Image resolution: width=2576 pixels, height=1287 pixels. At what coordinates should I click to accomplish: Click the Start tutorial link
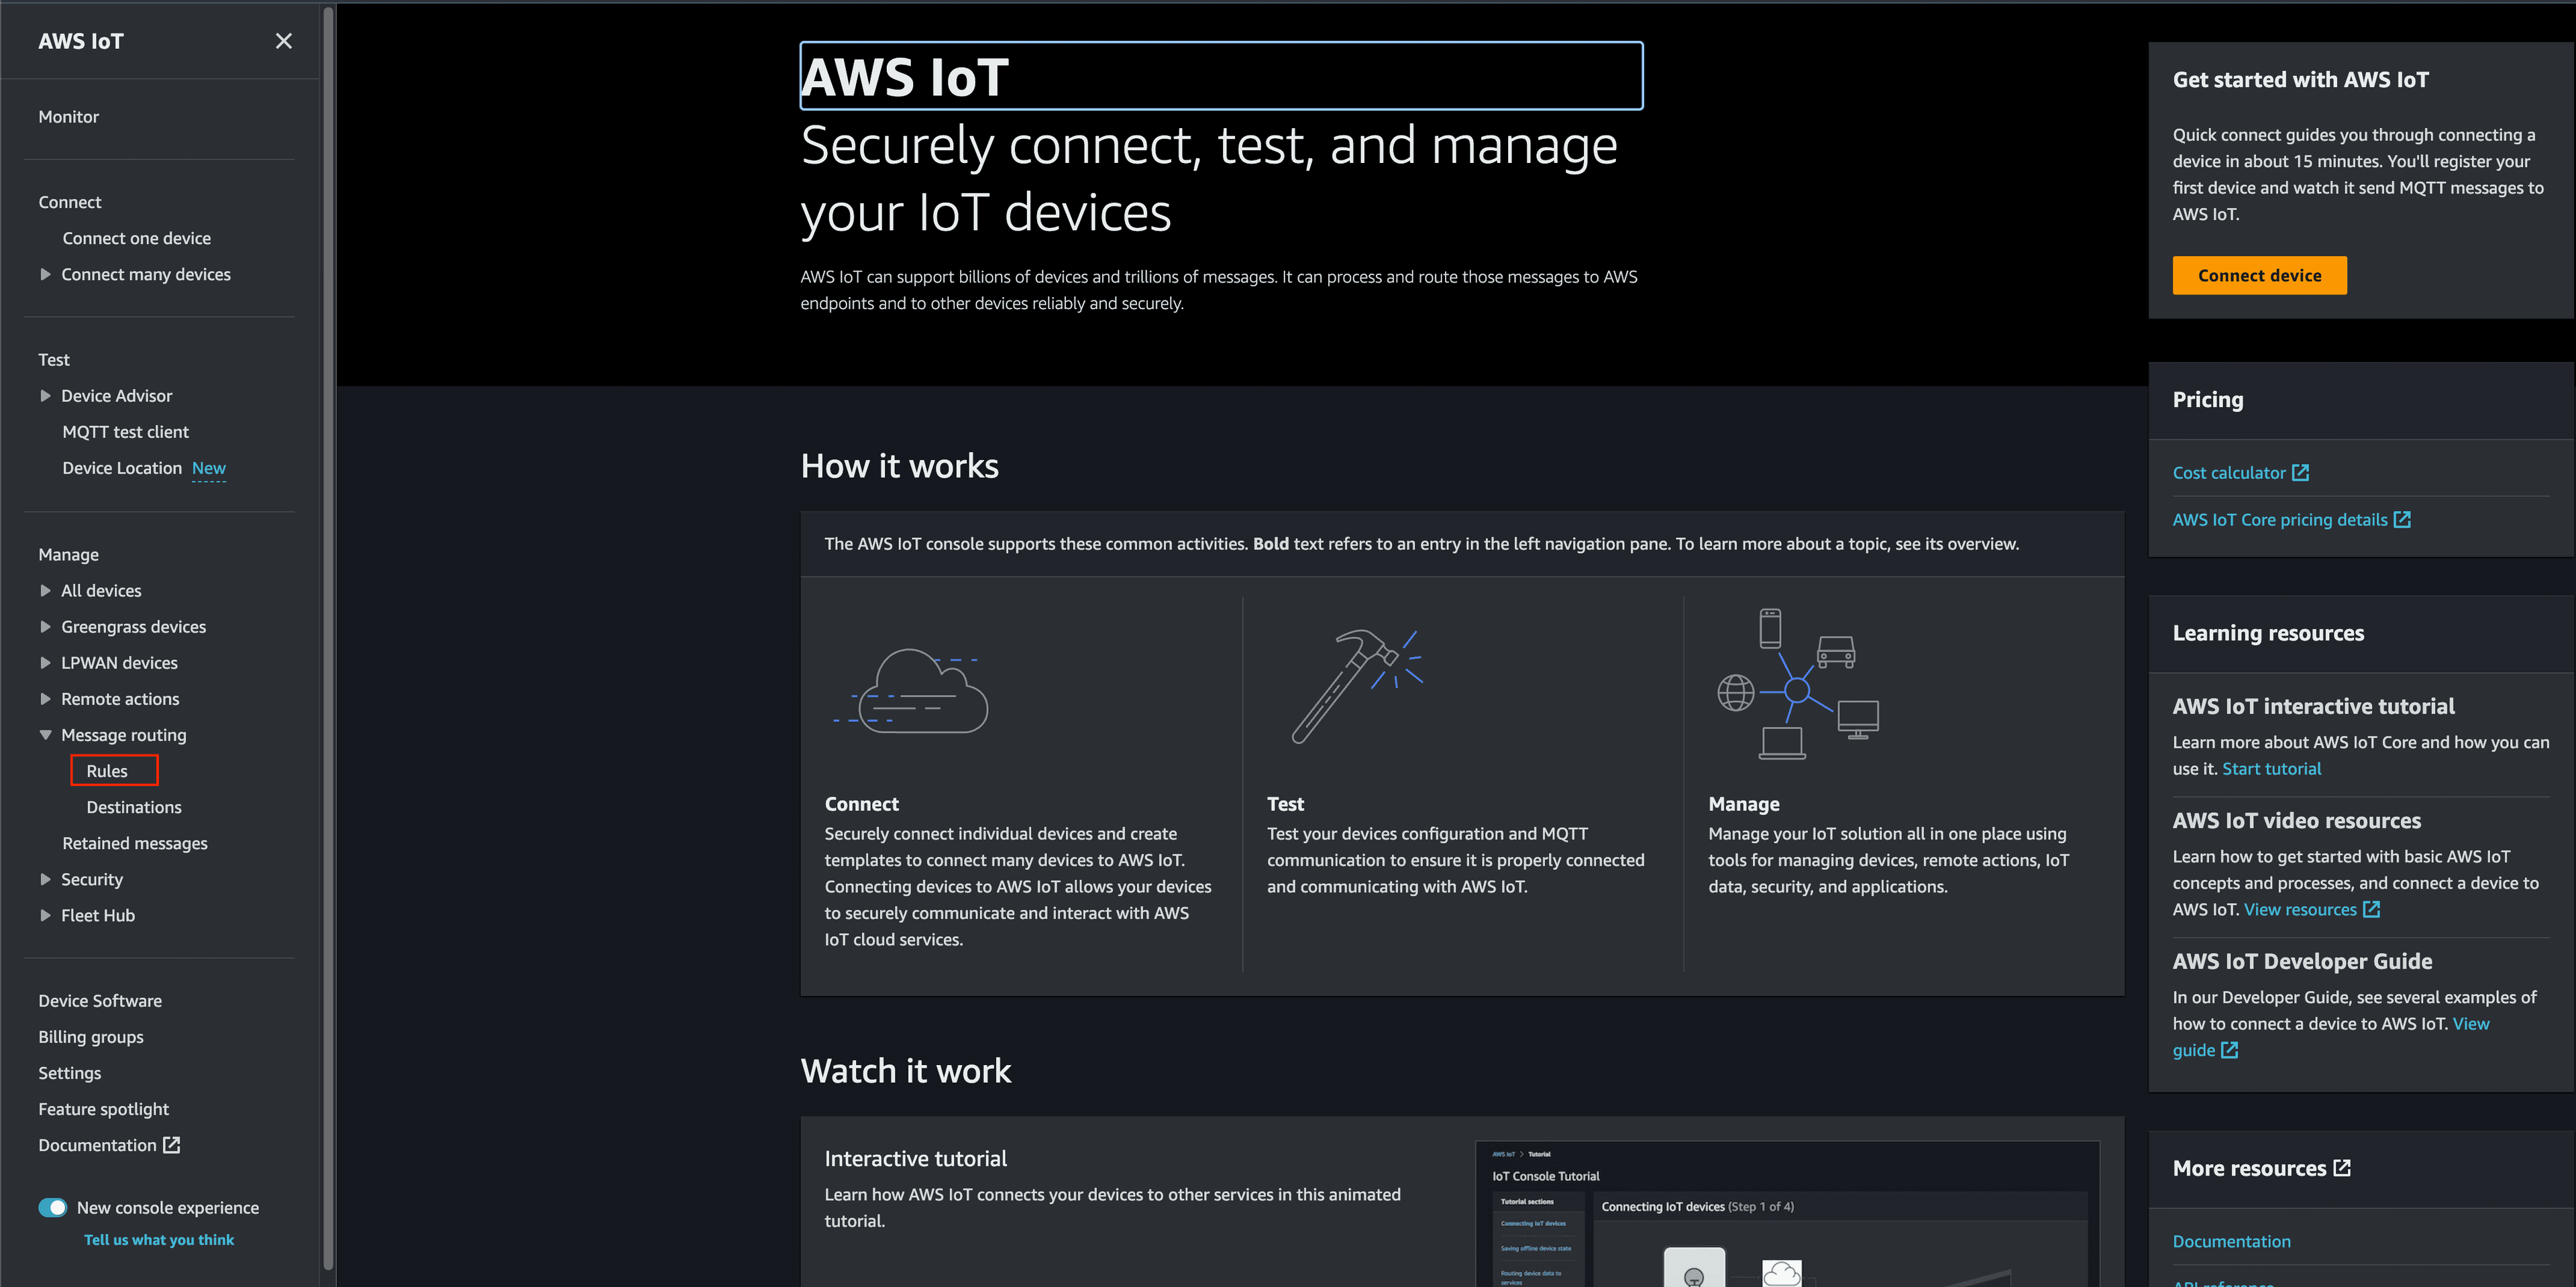2271,769
